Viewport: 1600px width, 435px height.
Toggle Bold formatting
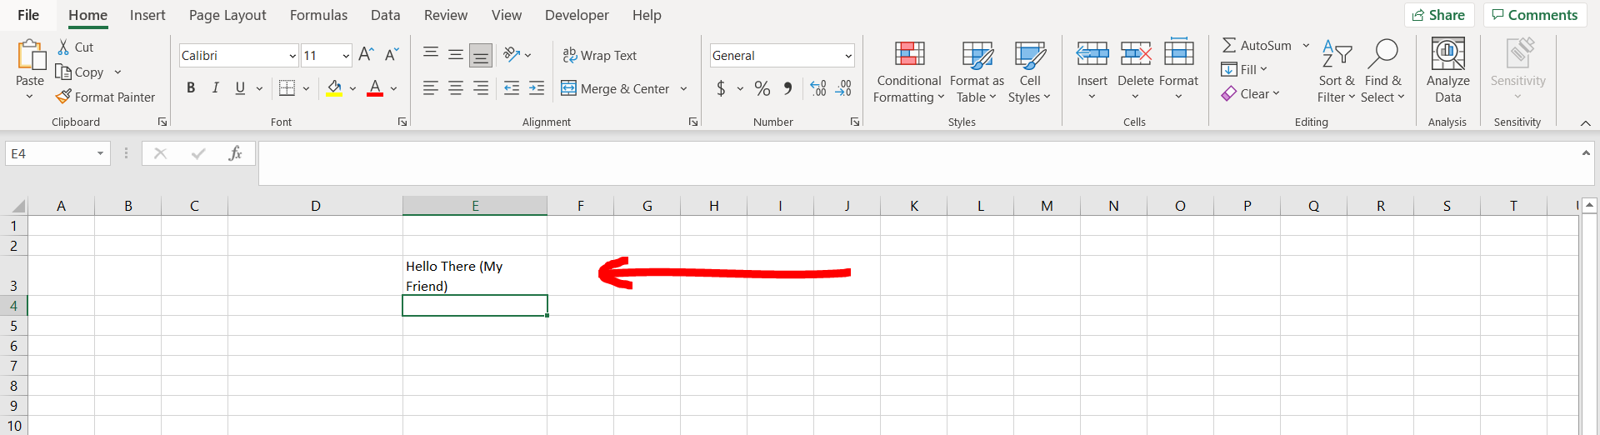point(191,88)
